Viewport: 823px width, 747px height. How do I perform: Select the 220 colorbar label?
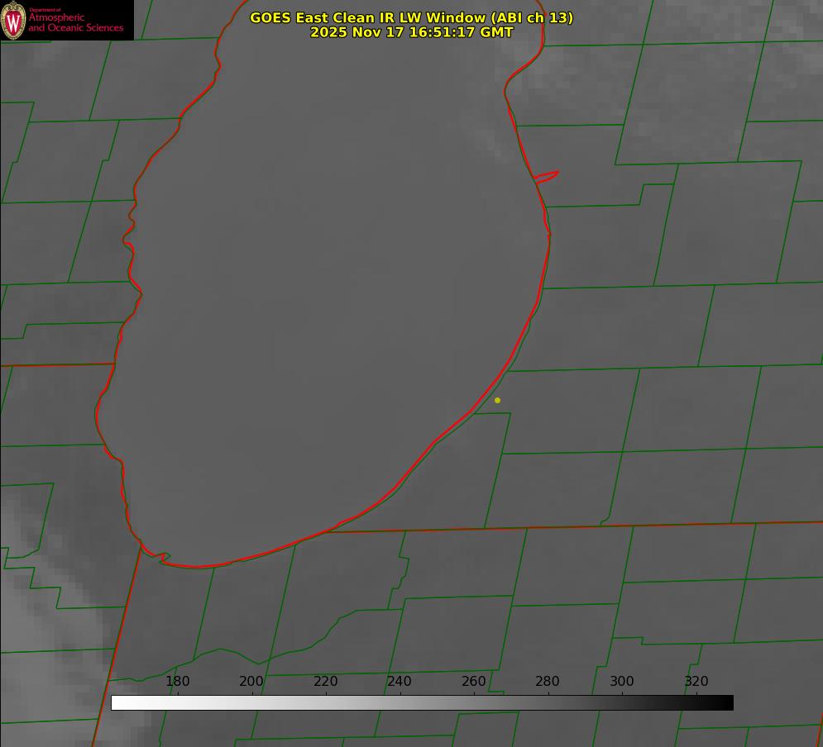326,682
